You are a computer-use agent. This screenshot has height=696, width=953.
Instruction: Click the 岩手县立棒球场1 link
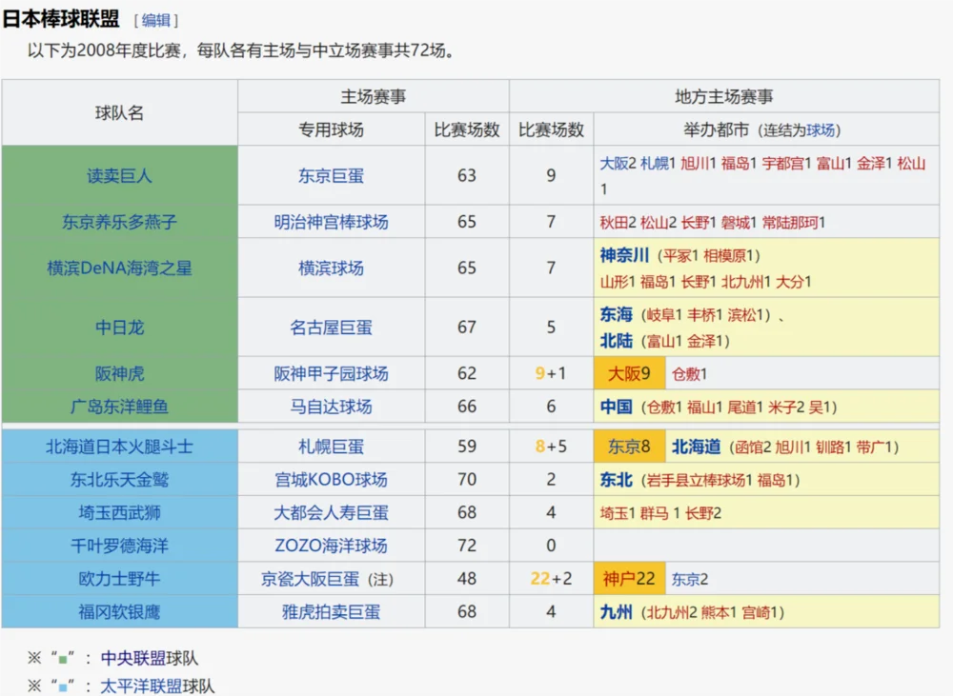[700, 481]
